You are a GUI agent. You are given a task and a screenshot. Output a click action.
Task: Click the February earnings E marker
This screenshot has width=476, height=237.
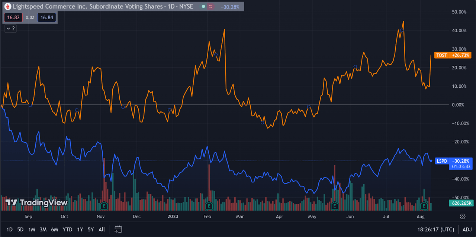click(x=209, y=205)
